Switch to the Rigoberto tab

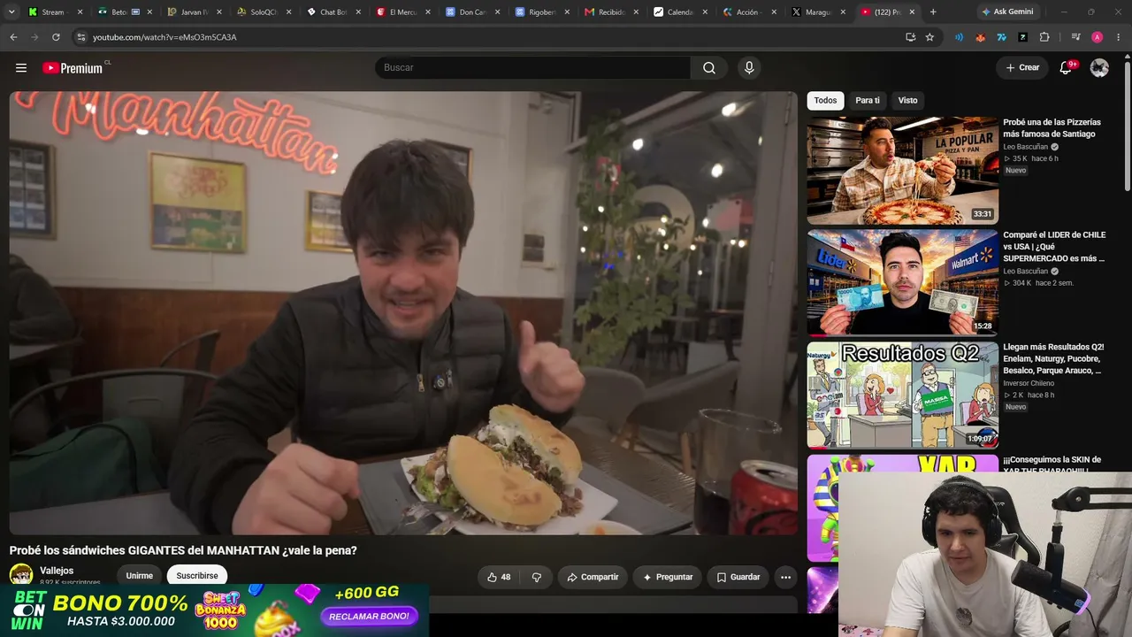(x=541, y=12)
